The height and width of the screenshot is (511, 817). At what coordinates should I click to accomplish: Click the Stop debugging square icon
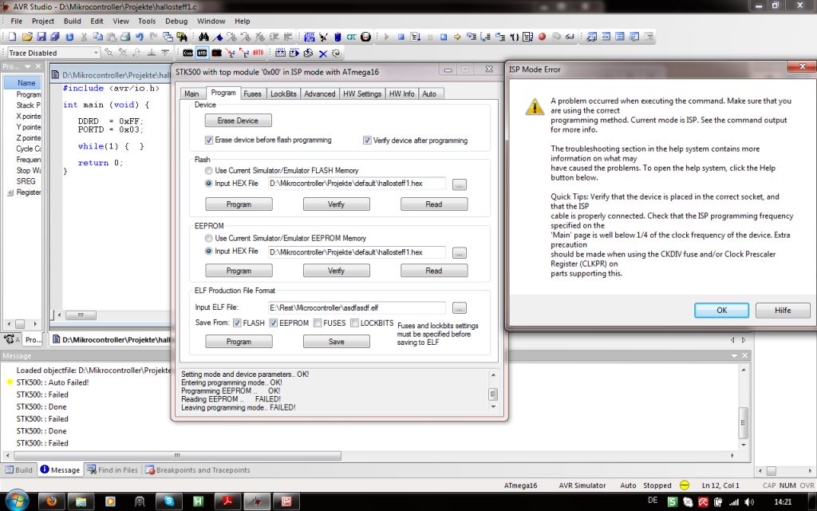(x=401, y=37)
